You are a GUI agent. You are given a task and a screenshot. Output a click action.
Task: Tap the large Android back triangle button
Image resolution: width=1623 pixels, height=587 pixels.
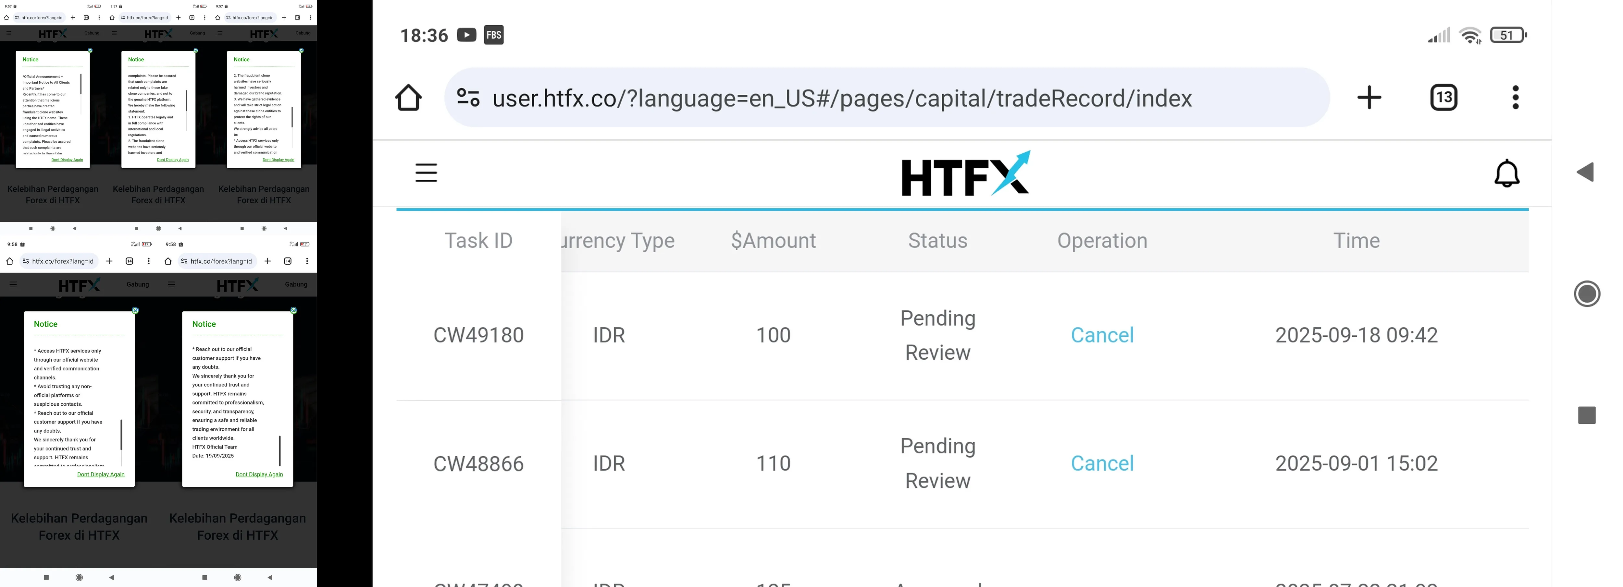click(1585, 172)
